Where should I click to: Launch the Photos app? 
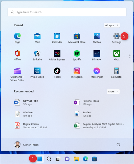click(x=97, y=38)
